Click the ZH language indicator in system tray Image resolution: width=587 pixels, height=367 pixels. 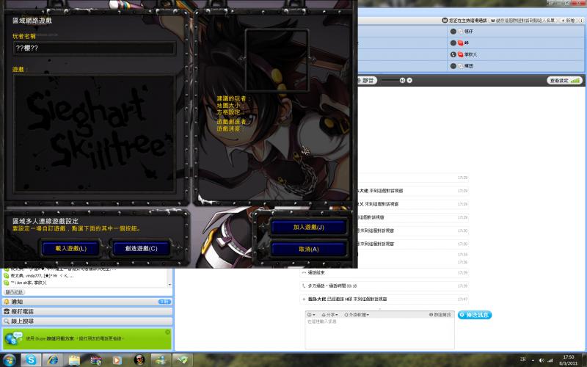523,360
